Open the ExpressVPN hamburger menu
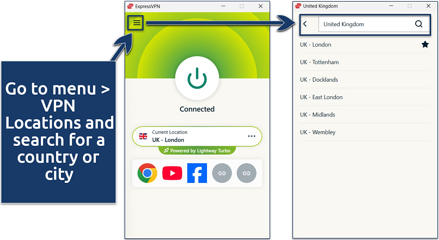439x240 pixels. [137, 23]
